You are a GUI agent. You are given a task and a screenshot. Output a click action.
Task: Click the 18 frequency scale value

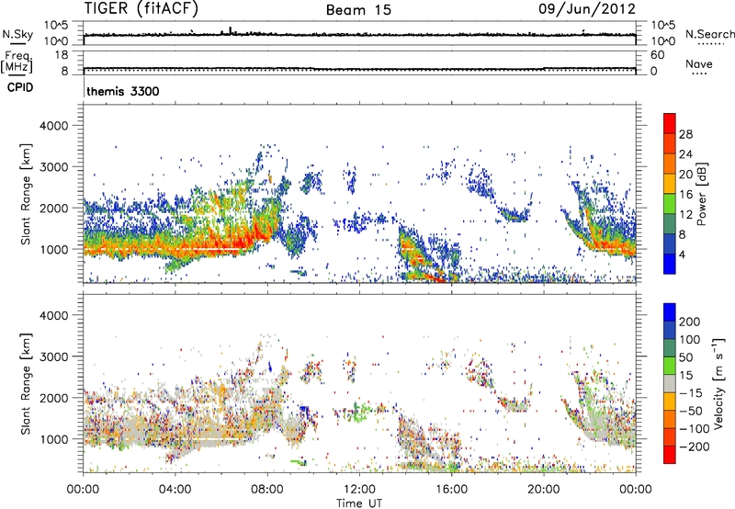pyautogui.click(x=62, y=55)
